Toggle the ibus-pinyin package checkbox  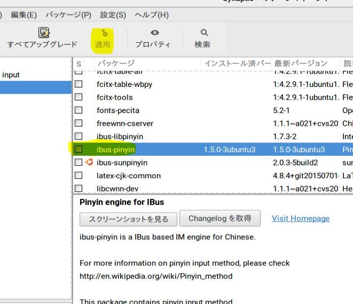[x=79, y=149]
